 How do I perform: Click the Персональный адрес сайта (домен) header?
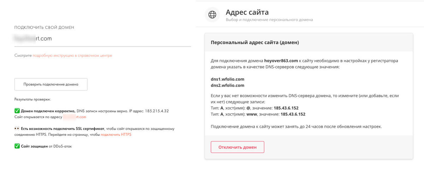tap(255, 42)
